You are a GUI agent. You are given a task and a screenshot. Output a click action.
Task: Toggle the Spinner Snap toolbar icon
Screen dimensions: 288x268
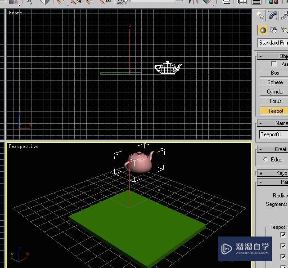pos(105,2)
